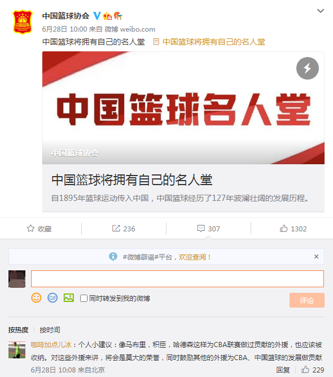Click the blue V verification badge

point(97,16)
